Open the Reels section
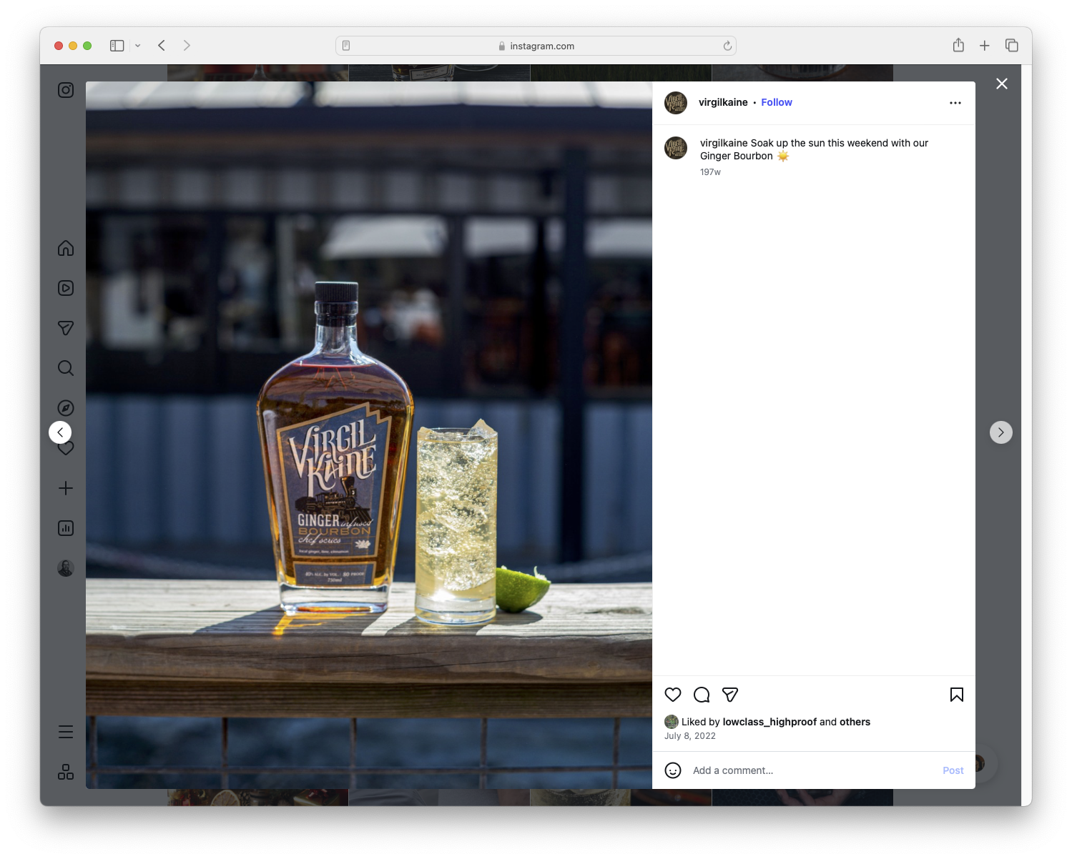Viewport: 1072px width, 859px height. pyautogui.click(x=65, y=288)
